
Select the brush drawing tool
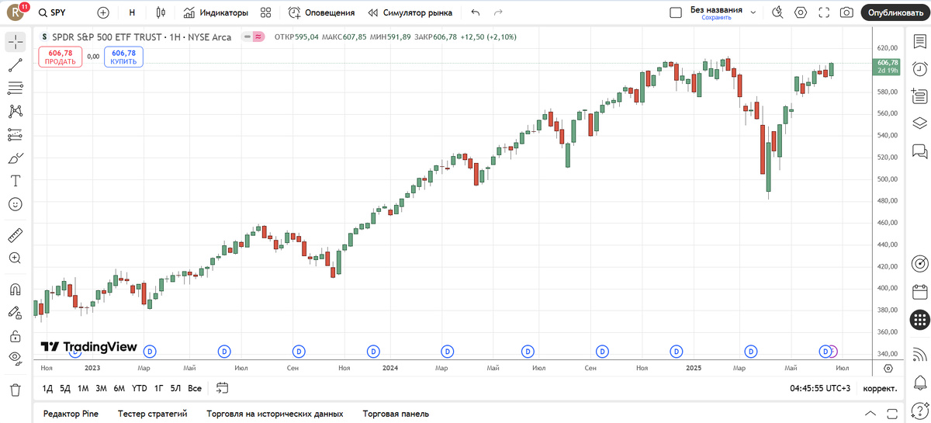(x=15, y=158)
